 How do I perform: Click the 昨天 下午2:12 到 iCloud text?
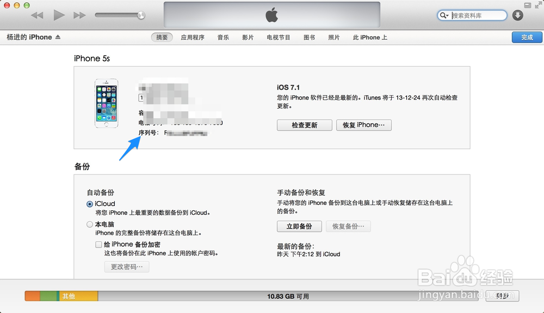pyautogui.click(x=308, y=254)
